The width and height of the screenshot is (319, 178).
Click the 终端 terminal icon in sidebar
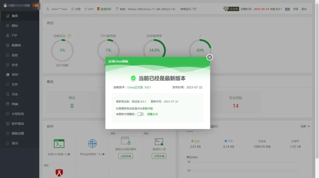7,104
